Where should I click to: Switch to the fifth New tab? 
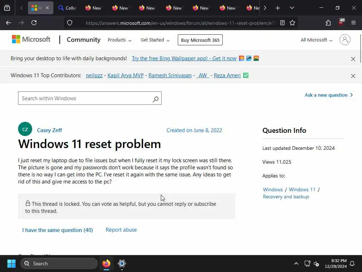point(201,8)
